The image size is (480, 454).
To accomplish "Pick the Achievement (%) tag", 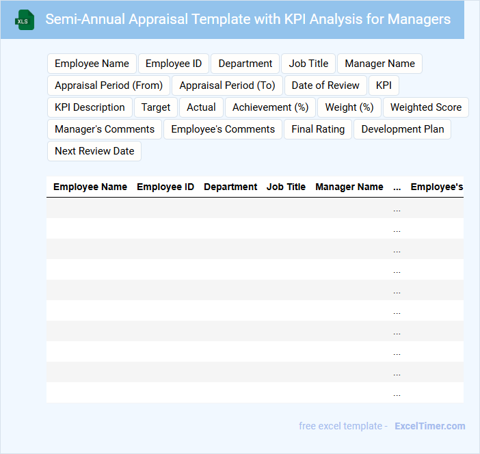I will pyautogui.click(x=270, y=107).
